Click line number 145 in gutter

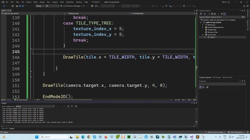(16, 52)
